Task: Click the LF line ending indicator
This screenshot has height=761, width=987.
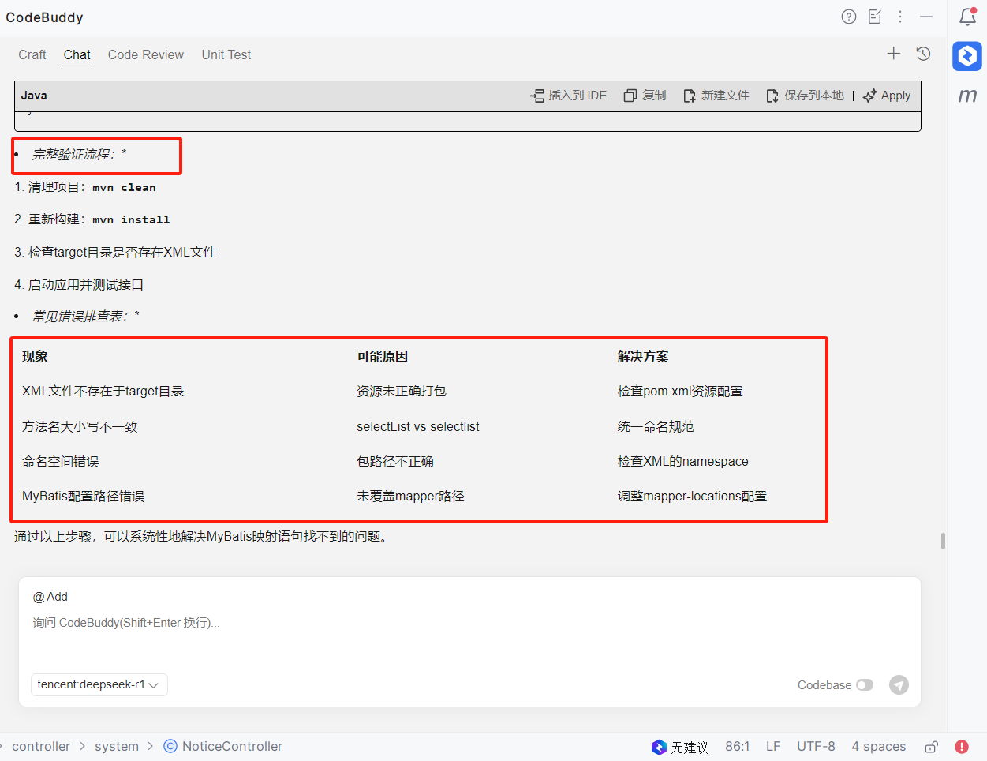Action: pyautogui.click(x=773, y=746)
